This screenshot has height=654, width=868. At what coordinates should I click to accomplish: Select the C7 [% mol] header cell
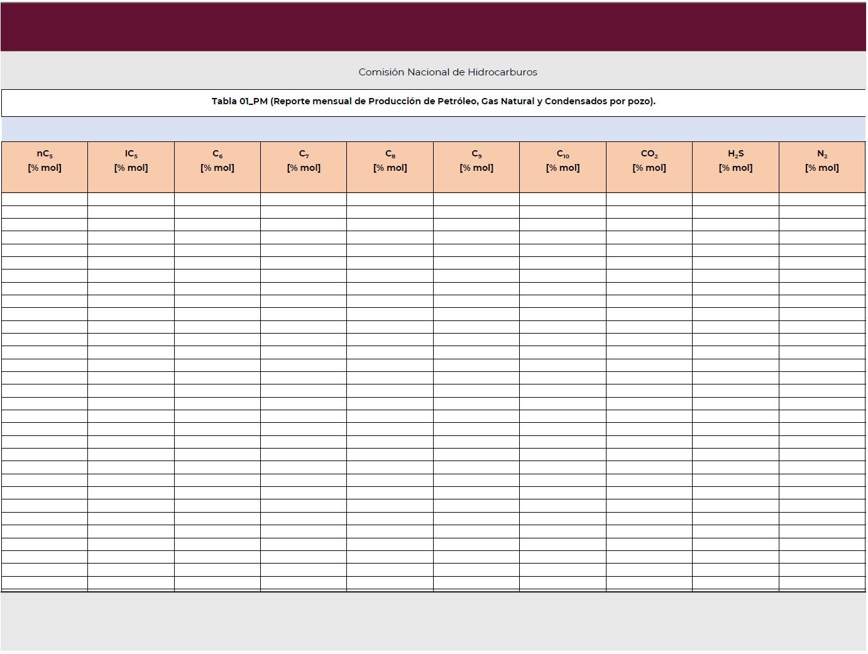tap(304, 166)
